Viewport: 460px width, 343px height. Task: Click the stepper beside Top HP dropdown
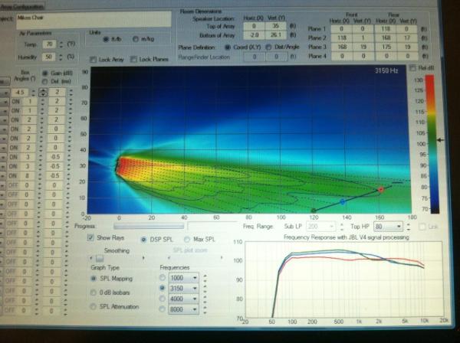(x=409, y=227)
